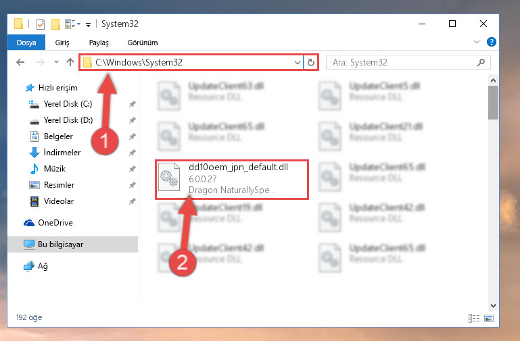This screenshot has width=520, height=341.
Task: Open the Help question mark icon
Action: point(491,42)
